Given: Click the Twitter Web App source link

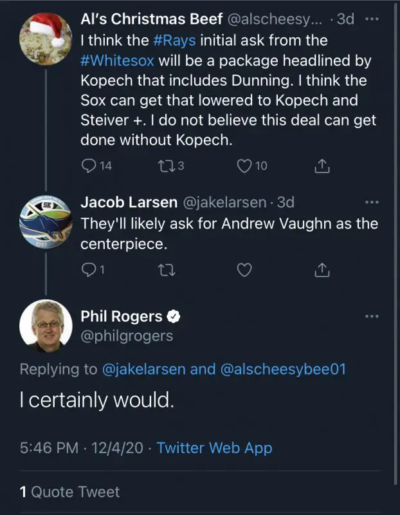Looking at the screenshot, I should (214, 447).
